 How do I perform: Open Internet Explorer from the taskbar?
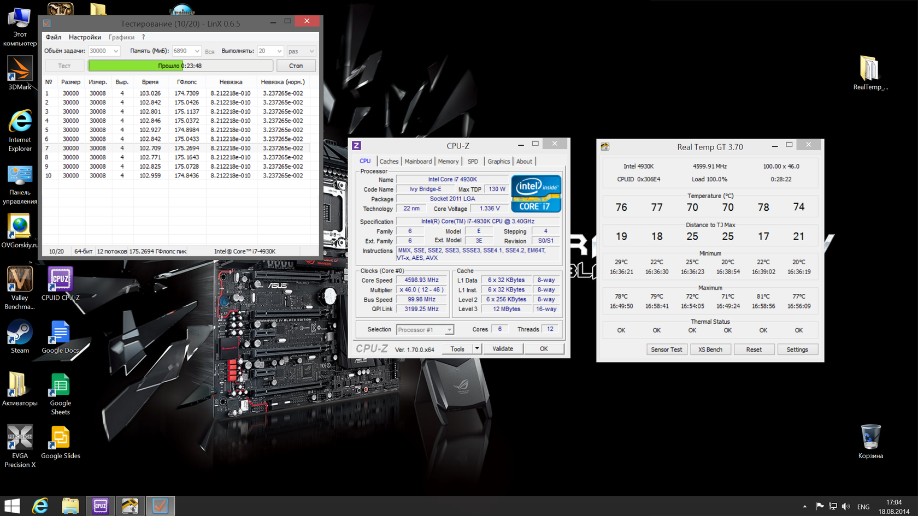coord(40,506)
